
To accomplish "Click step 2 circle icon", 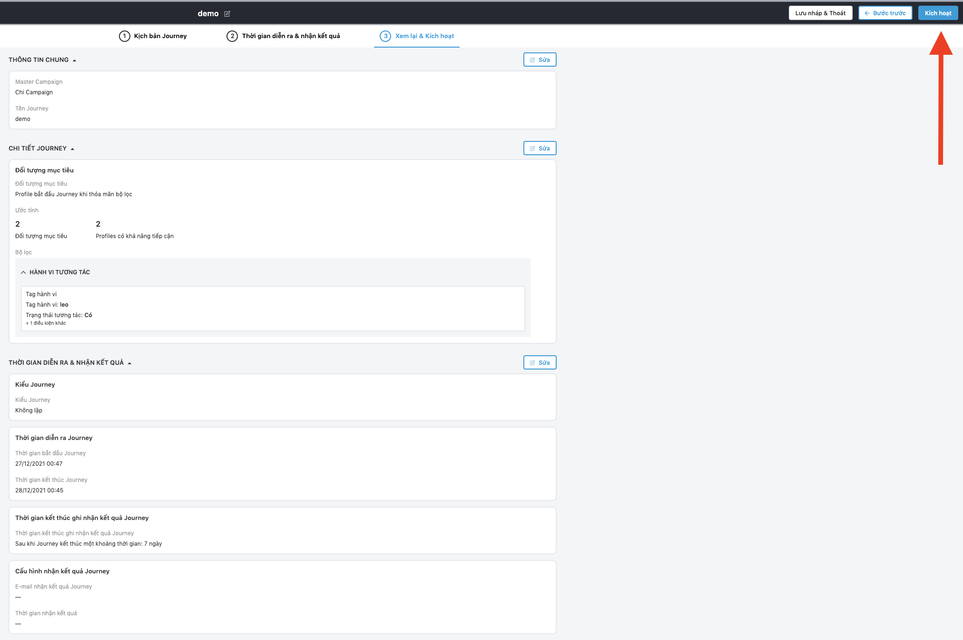I will pos(232,36).
